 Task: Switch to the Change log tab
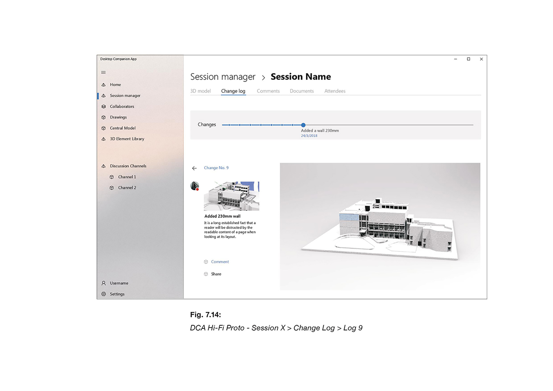[233, 91]
